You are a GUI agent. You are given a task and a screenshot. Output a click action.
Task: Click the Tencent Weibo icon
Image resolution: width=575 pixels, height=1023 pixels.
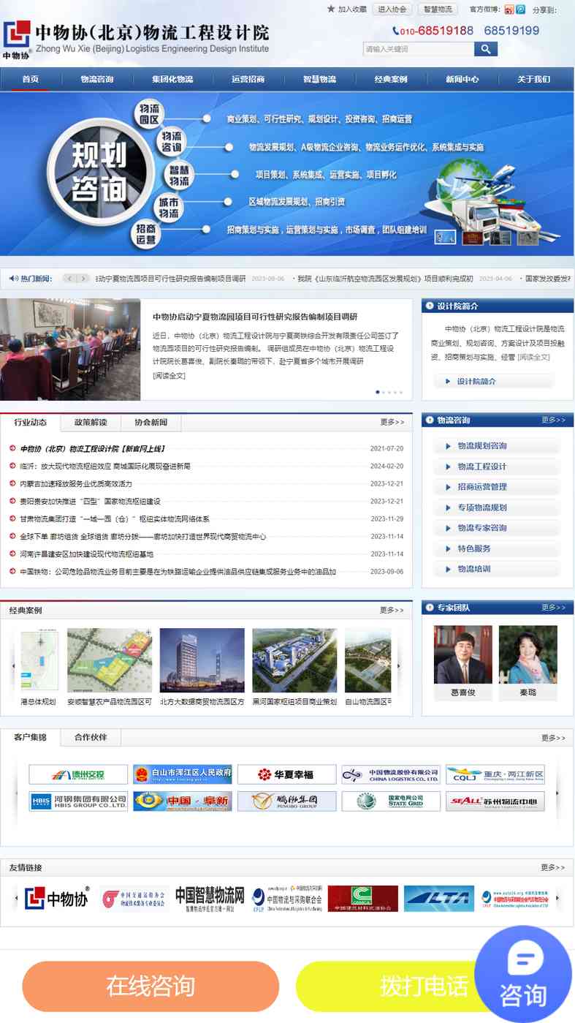(x=520, y=10)
